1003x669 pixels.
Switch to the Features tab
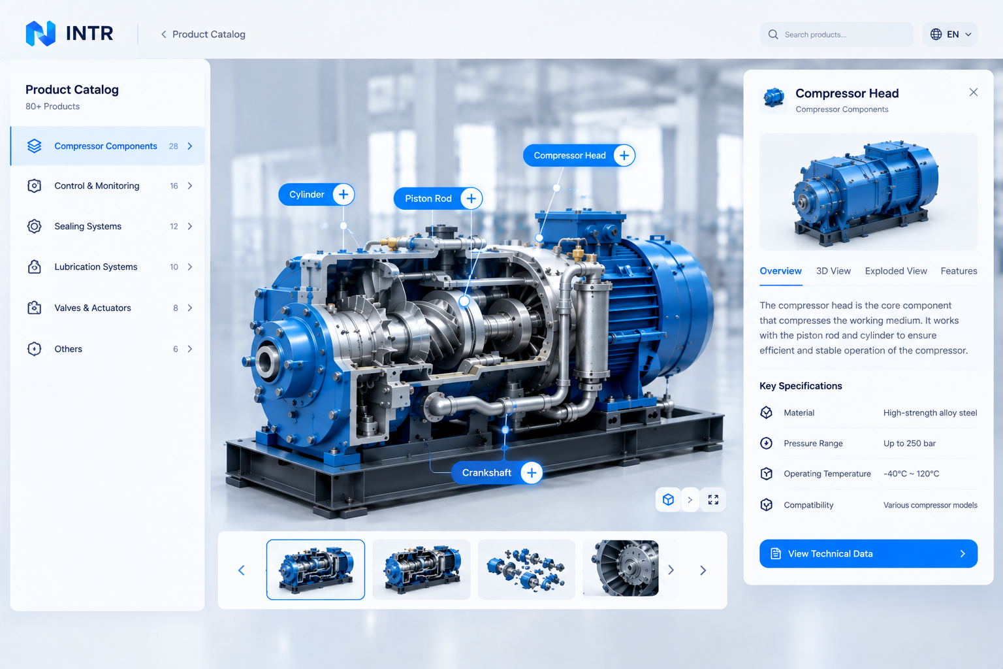959,271
